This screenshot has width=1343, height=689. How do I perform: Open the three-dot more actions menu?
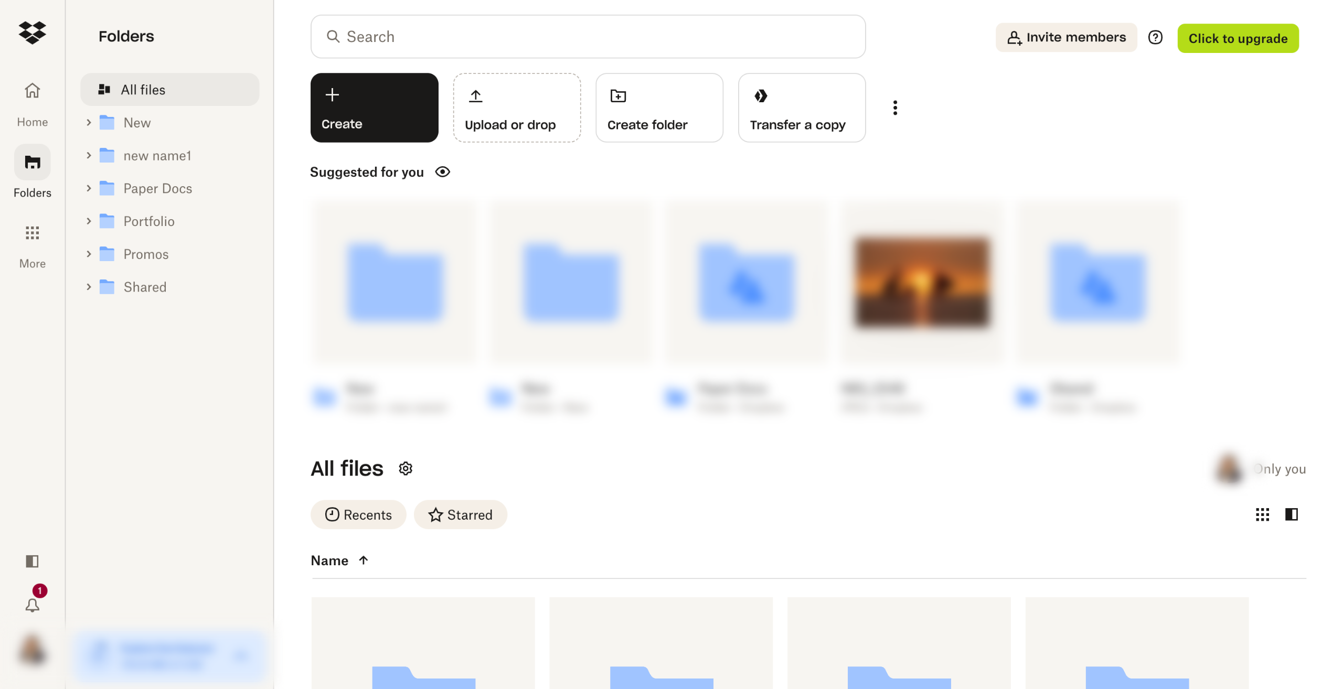tap(895, 108)
